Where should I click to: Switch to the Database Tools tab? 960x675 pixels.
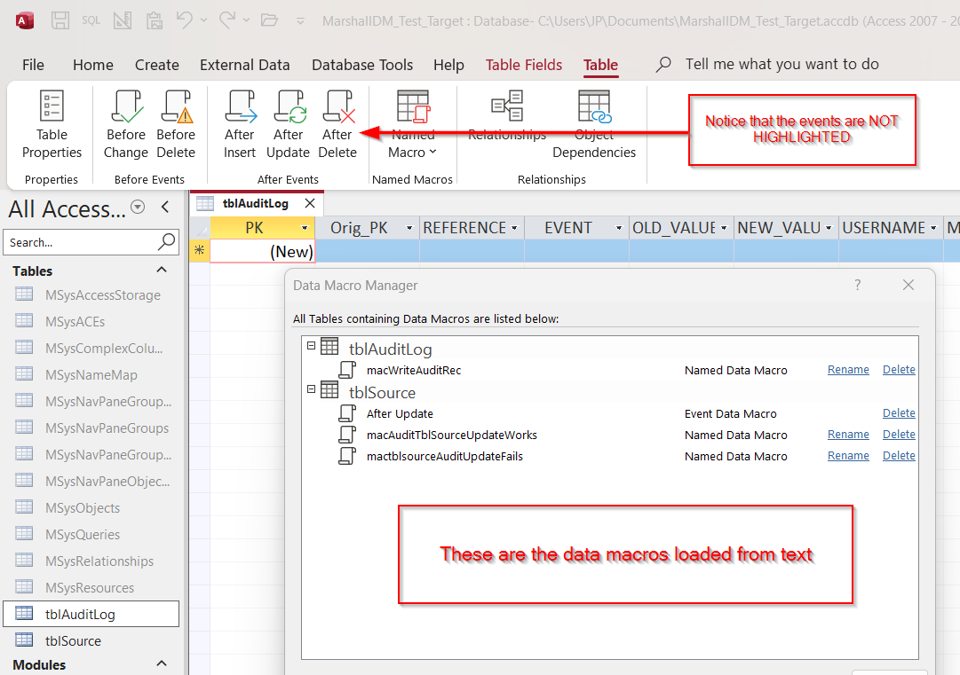[362, 65]
